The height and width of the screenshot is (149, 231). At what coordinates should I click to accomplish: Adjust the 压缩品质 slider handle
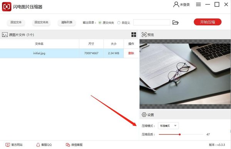click(180, 134)
